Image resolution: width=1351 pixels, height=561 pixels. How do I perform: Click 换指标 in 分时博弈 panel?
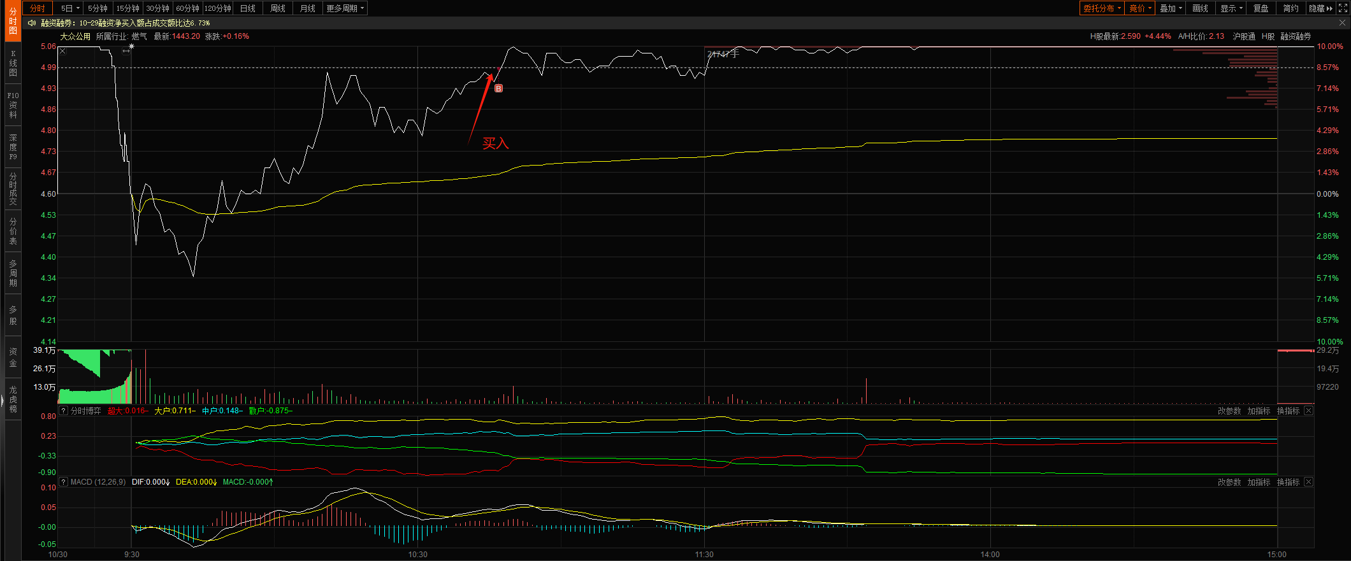click(1288, 411)
